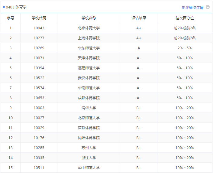Select school code 10394 cell
This screenshot has height=173, width=213.
point(39,68)
